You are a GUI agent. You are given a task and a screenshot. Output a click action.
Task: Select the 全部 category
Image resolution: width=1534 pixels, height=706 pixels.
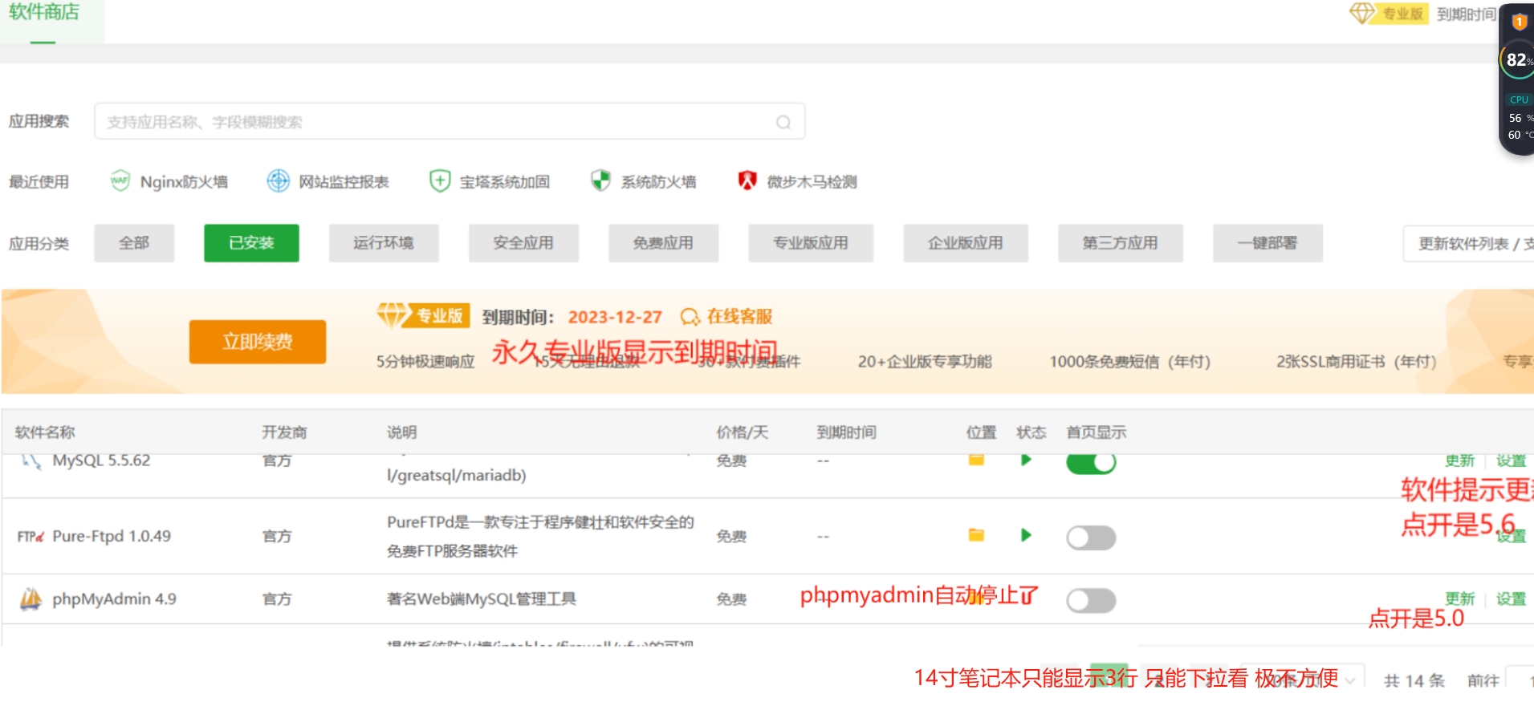tap(134, 243)
